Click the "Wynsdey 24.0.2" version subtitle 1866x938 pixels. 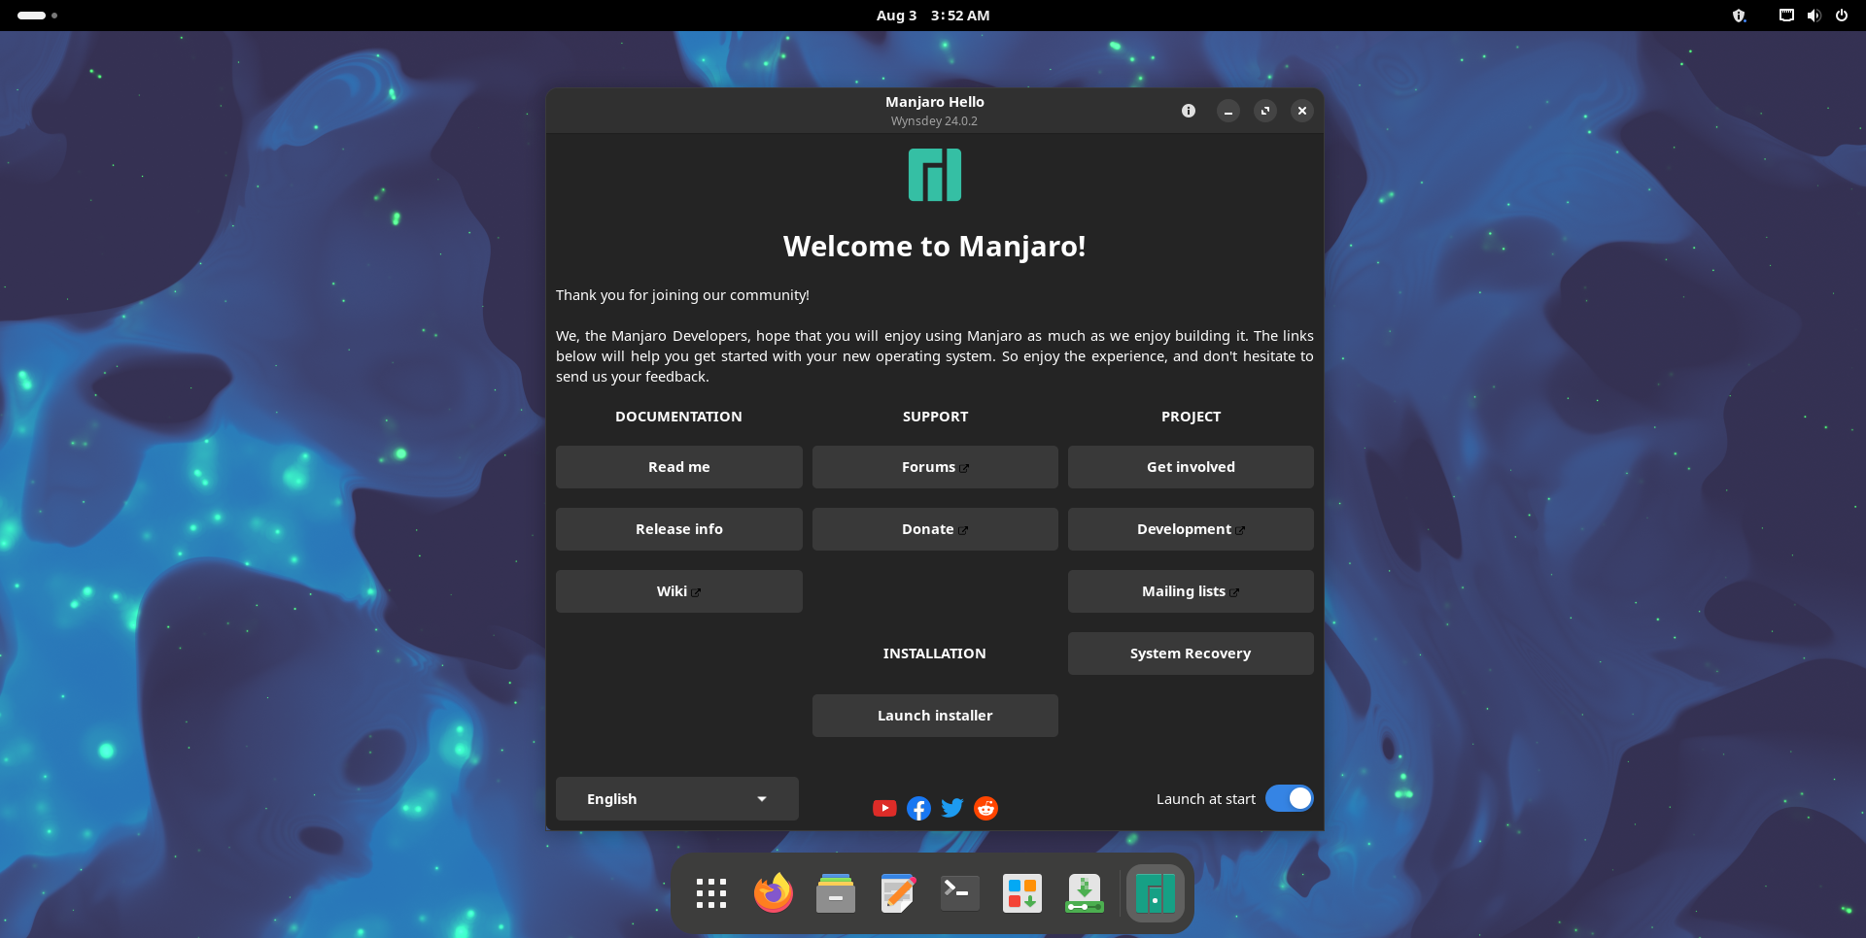(934, 121)
